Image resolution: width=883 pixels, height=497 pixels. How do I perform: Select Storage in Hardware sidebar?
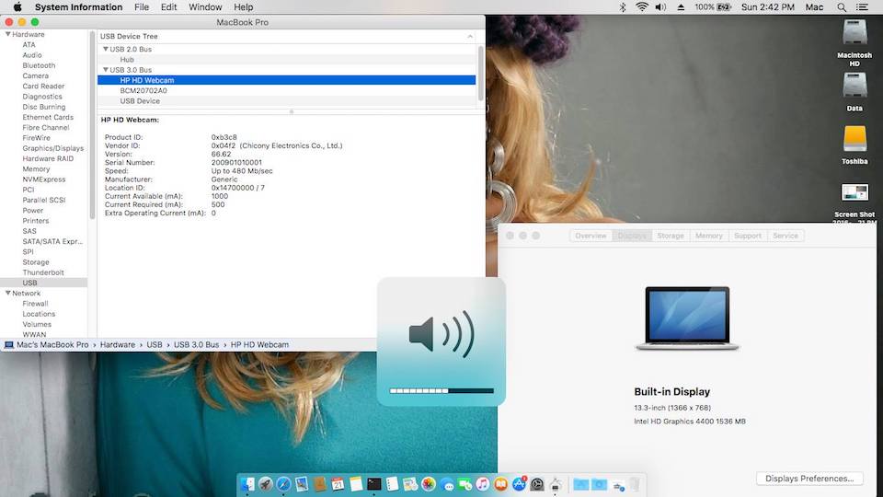click(x=36, y=262)
